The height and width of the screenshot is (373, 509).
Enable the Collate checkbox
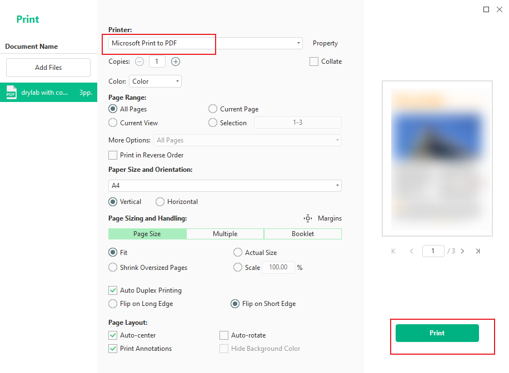313,62
